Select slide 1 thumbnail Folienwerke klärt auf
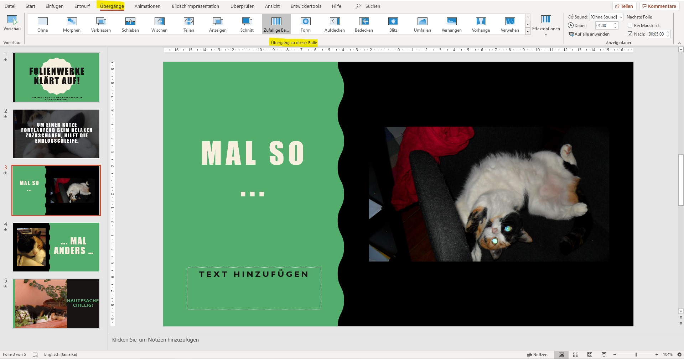This screenshot has width=684, height=359. pyautogui.click(x=56, y=77)
